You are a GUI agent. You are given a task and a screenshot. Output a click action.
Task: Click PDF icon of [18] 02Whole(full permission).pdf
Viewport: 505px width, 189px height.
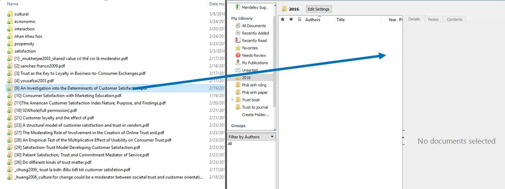coord(10,110)
